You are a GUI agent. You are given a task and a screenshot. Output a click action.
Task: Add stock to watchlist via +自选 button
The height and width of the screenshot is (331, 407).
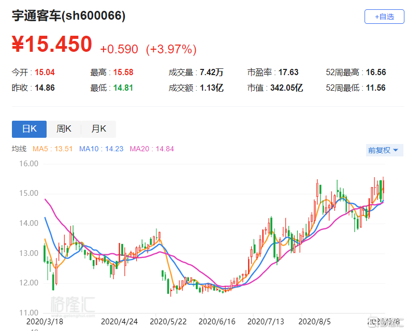tap(384, 17)
